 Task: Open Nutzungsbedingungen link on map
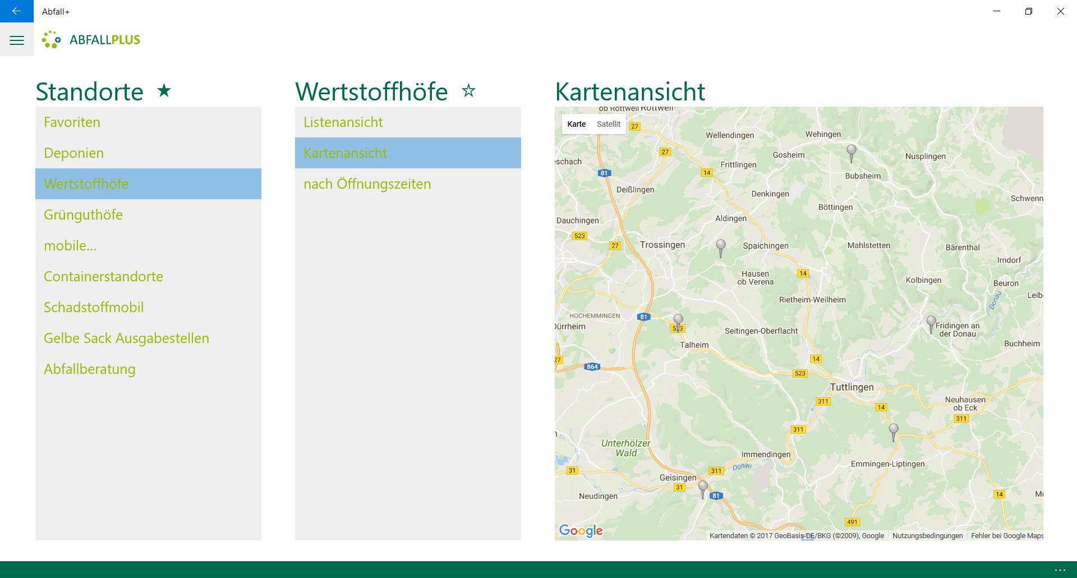coord(927,536)
